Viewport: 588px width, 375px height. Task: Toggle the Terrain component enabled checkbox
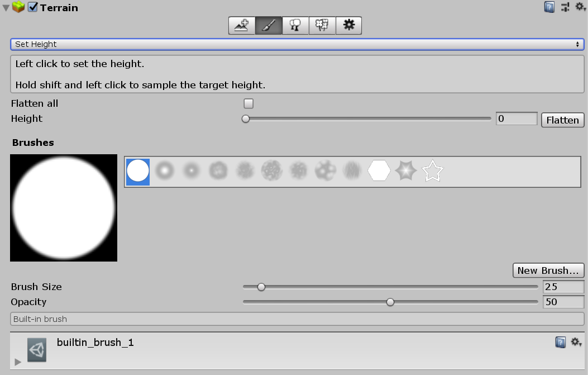33,7
